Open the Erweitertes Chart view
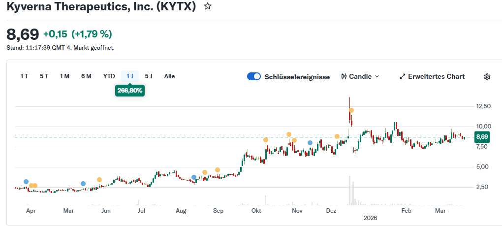This screenshot has width=502, height=226. (x=432, y=76)
